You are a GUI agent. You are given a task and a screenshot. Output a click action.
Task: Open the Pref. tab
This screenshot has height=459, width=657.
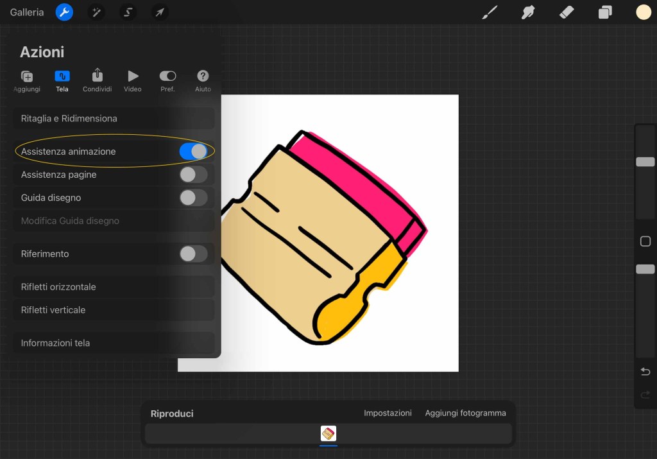tap(167, 81)
